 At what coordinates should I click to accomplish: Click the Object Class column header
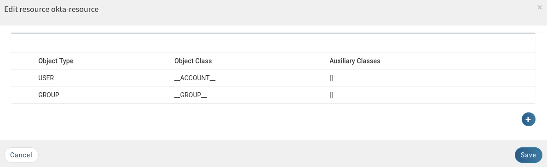pos(193,61)
